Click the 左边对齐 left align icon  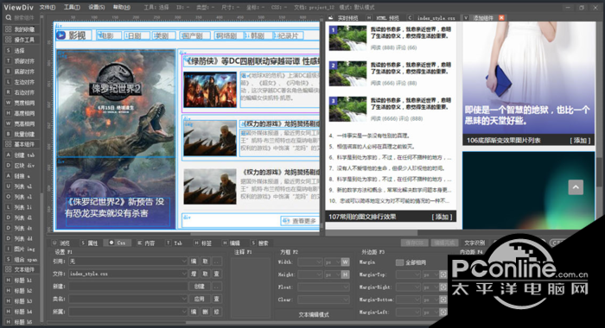8,82
